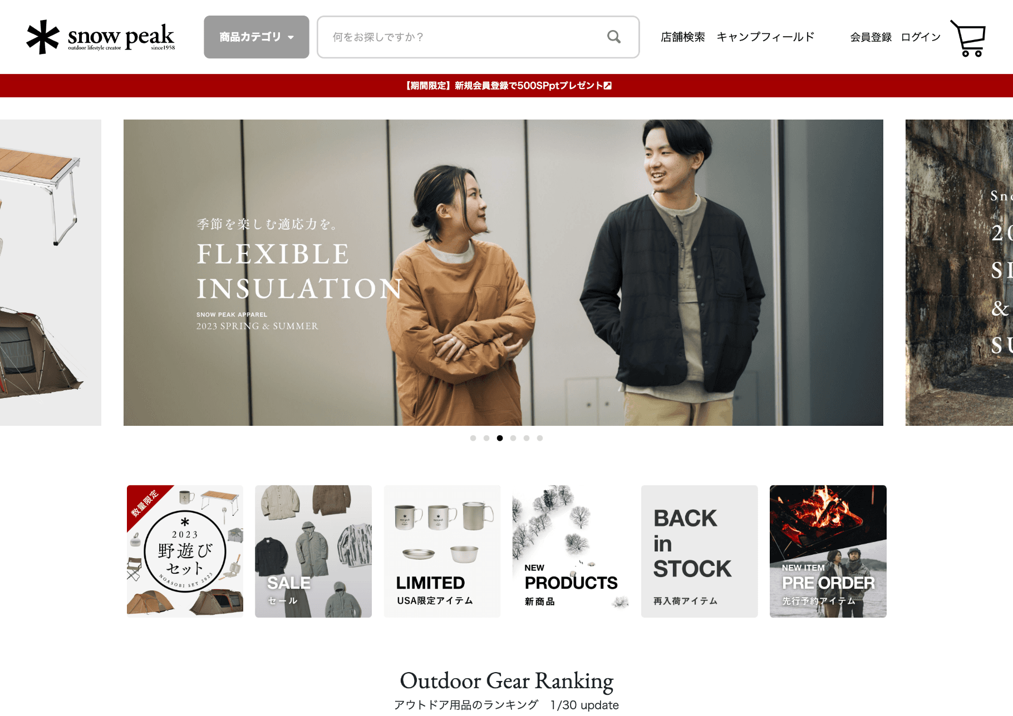Open the SALE セール tile
Image resolution: width=1013 pixels, height=716 pixels.
(313, 551)
